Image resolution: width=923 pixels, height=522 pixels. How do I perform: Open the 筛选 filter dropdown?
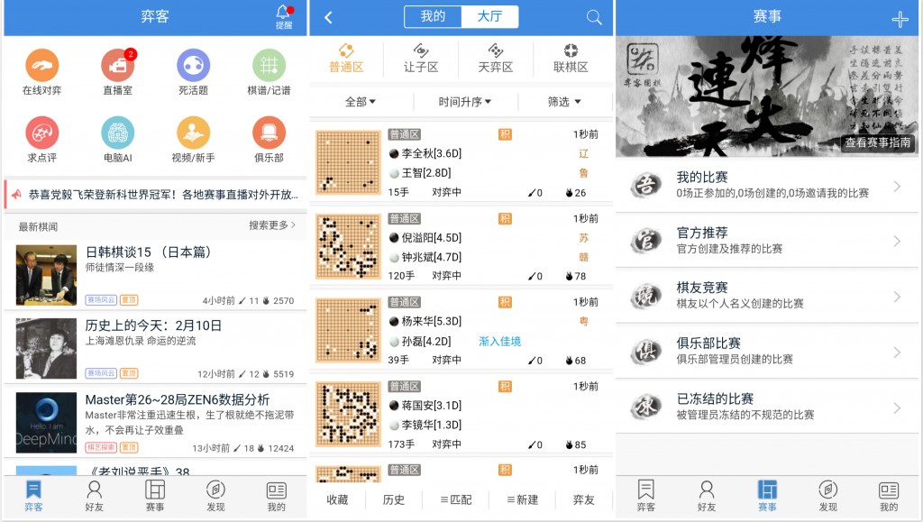click(x=564, y=102)
